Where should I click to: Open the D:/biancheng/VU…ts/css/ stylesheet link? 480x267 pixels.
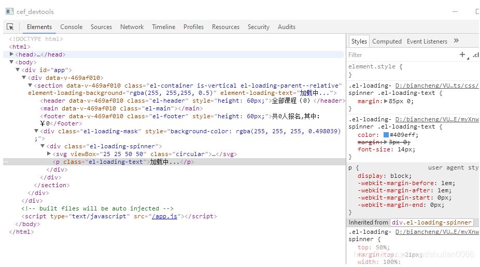click(437, 86)
